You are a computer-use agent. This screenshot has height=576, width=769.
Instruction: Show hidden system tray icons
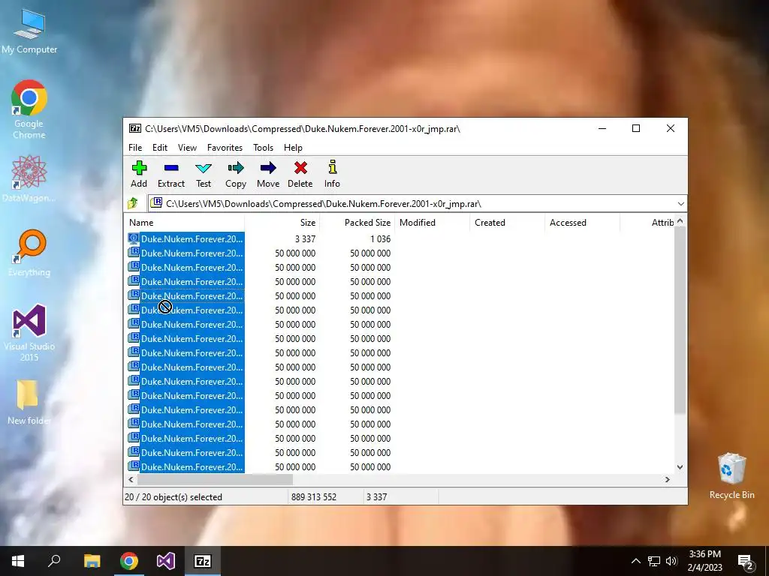[x=635, y=561]
